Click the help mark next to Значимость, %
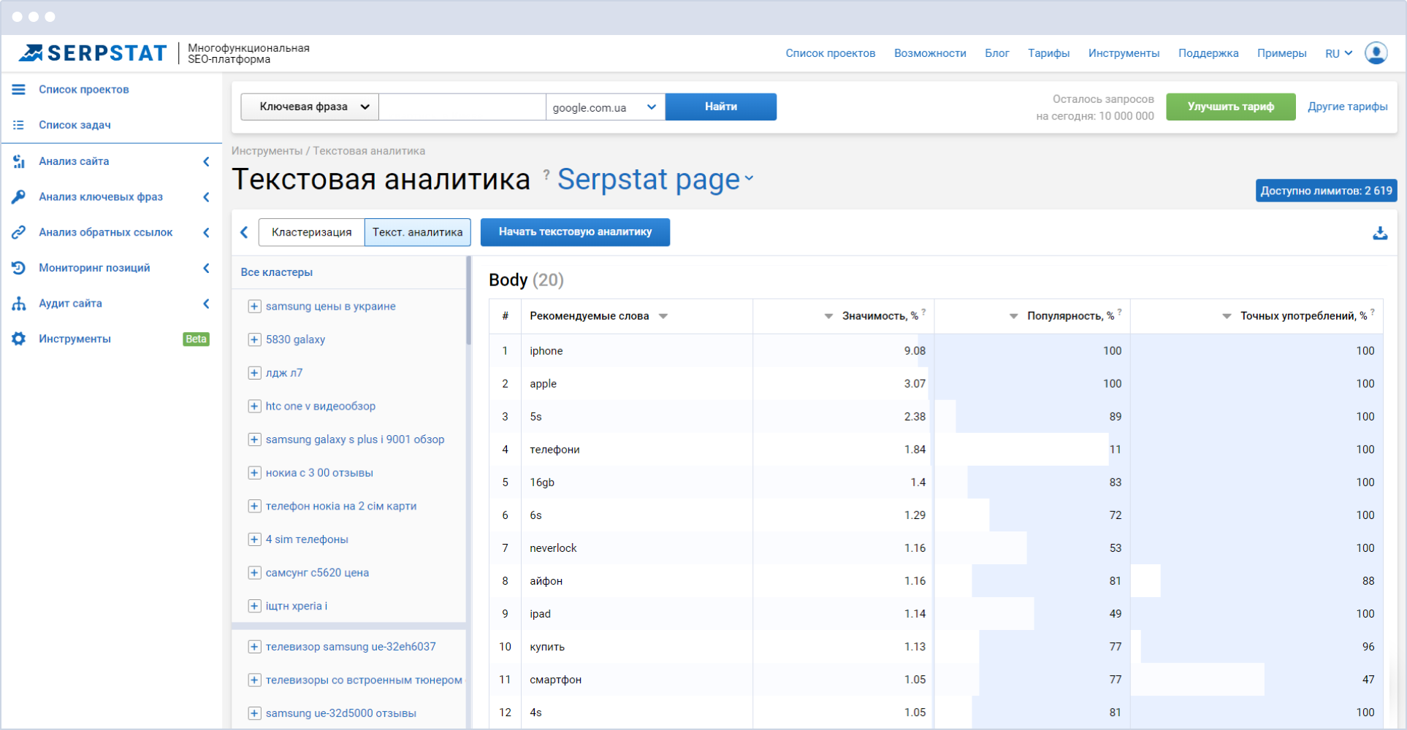The width and height of the screenshot is (1407, 730). (923, 312)
